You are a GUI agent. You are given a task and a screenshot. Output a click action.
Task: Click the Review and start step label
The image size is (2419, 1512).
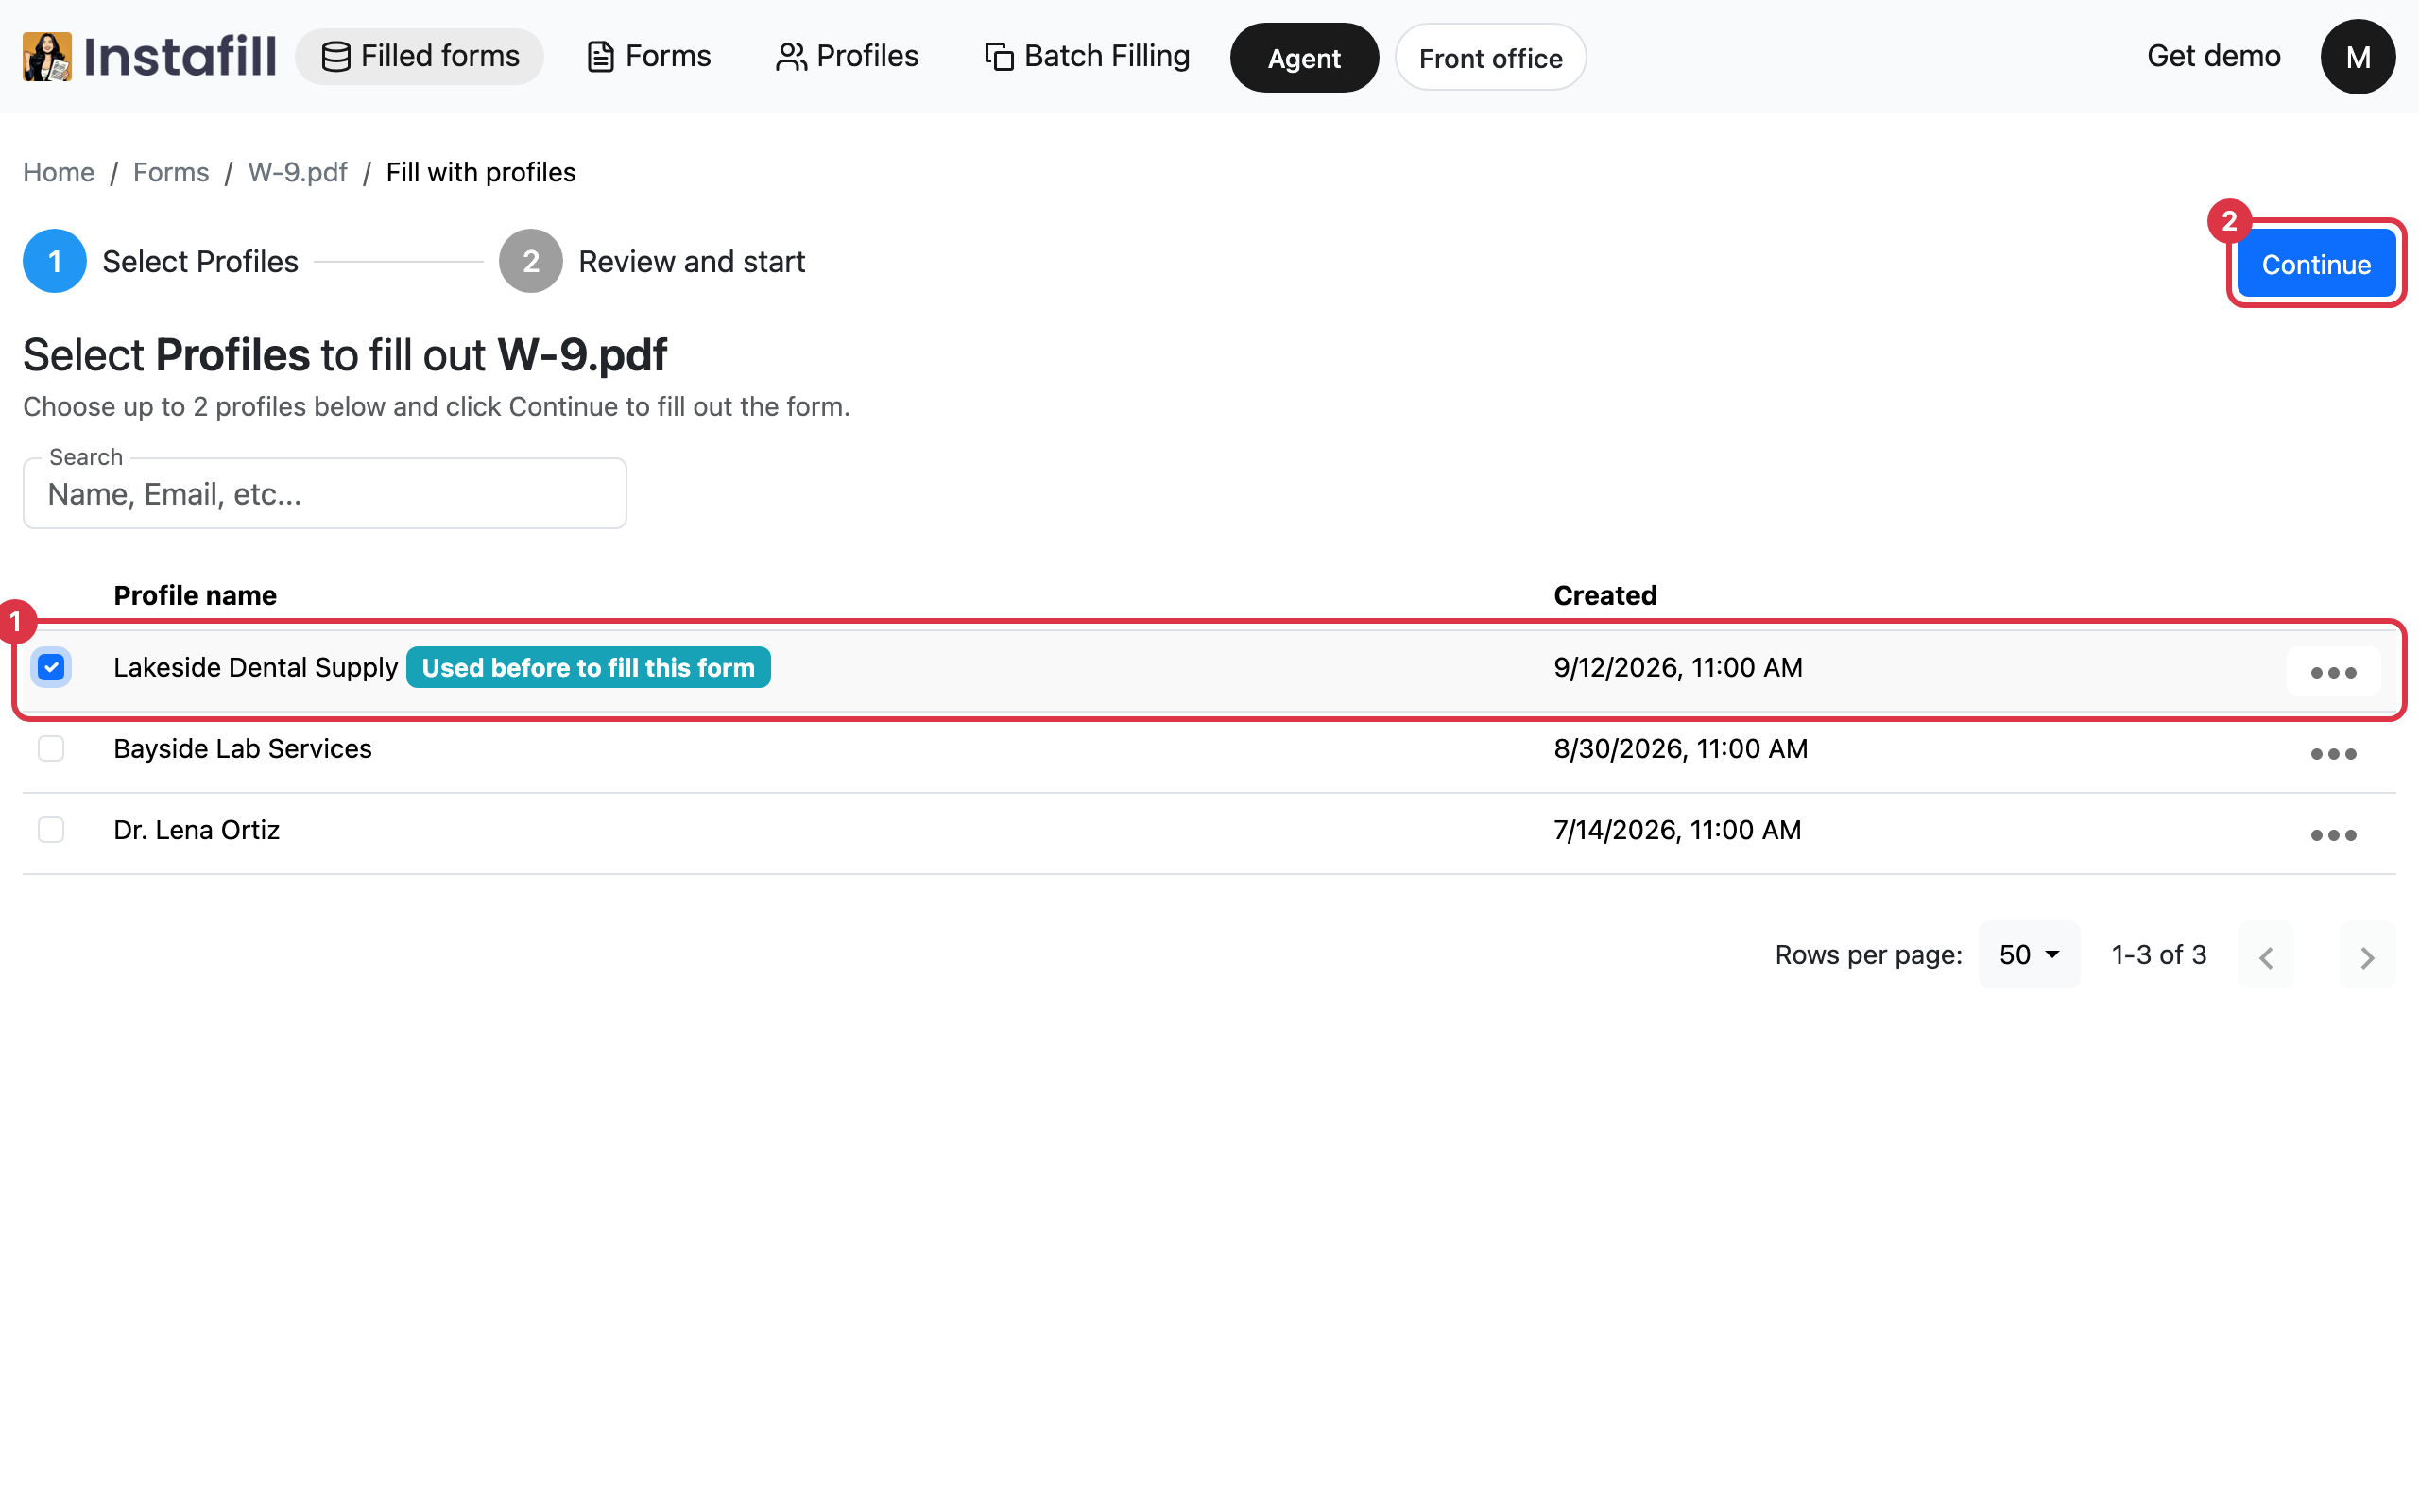pos(692,261)
